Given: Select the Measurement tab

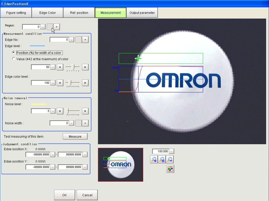Looking at the screenshot, I should pyautogui.click(x=111, y=13).
